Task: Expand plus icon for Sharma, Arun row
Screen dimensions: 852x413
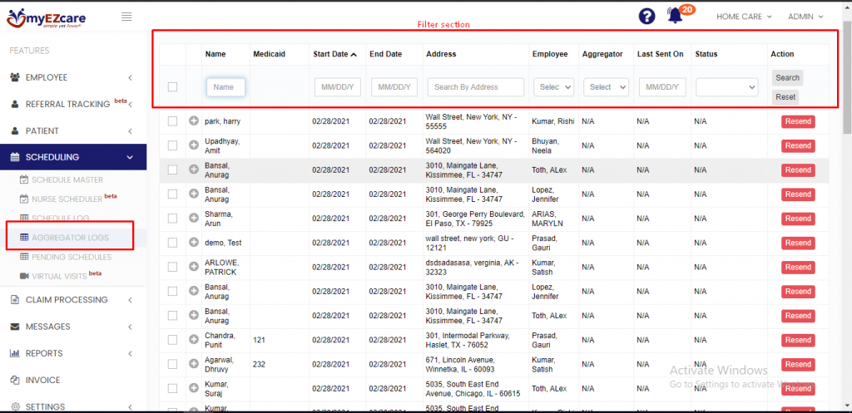Action: [193, 219]
